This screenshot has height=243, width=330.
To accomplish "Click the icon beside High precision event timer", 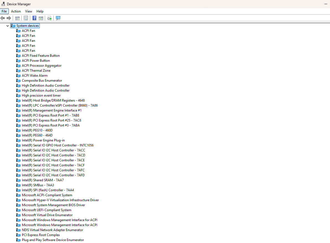I will [x=19, y=95].
